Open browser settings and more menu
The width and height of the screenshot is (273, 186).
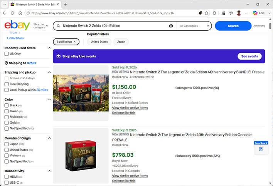(x=247, y=13)
